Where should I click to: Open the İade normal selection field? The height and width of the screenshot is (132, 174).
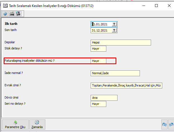click(115, 73)
